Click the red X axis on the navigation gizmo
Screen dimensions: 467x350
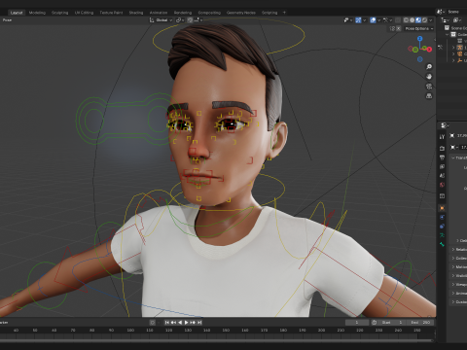click(x=429, y=50)
